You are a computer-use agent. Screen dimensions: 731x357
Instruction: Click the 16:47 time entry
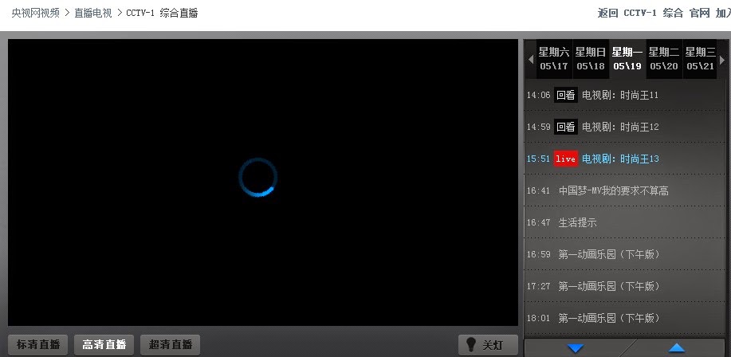538,222
